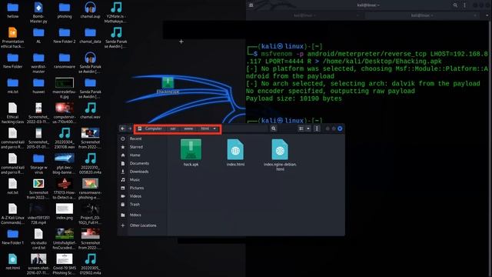Select the ransomware desktop folder

(65, 60)
